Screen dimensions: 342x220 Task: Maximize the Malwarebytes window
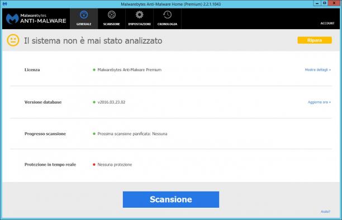325,3
